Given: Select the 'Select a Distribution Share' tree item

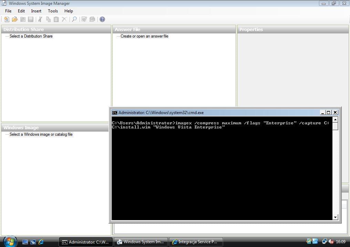Looking at the screenshot, I should point(31,36).
